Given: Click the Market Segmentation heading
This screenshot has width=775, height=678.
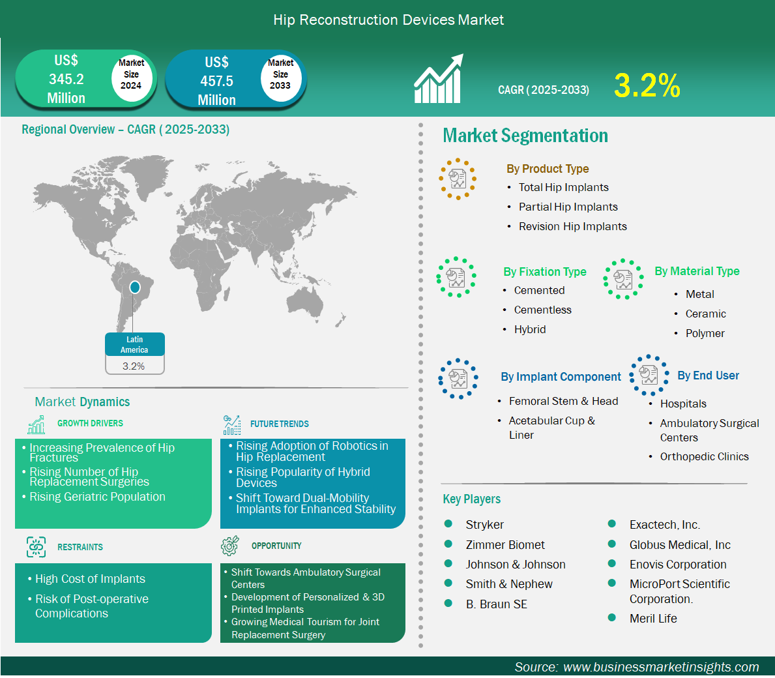Looking at the screenshot, I should (525, 136).
